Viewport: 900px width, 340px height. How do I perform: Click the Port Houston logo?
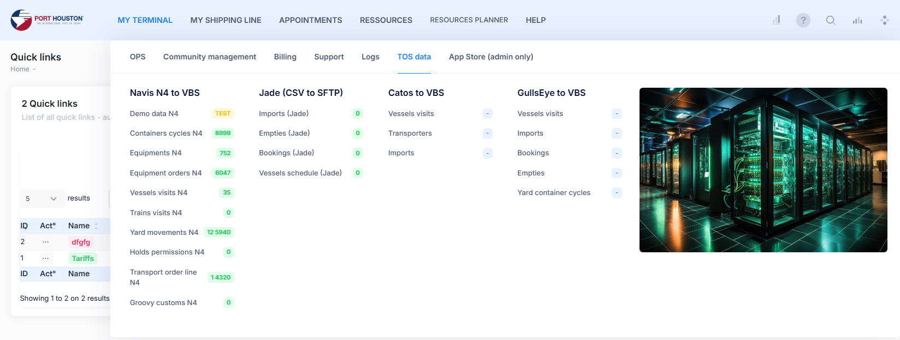pos(47,20)
